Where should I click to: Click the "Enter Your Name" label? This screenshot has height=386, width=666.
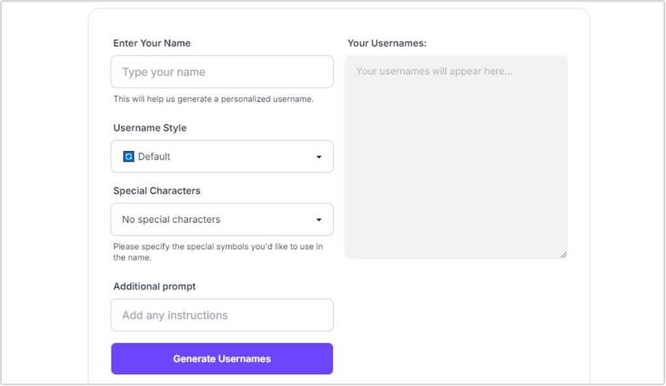pyautogui.click(x=152, y=43)
